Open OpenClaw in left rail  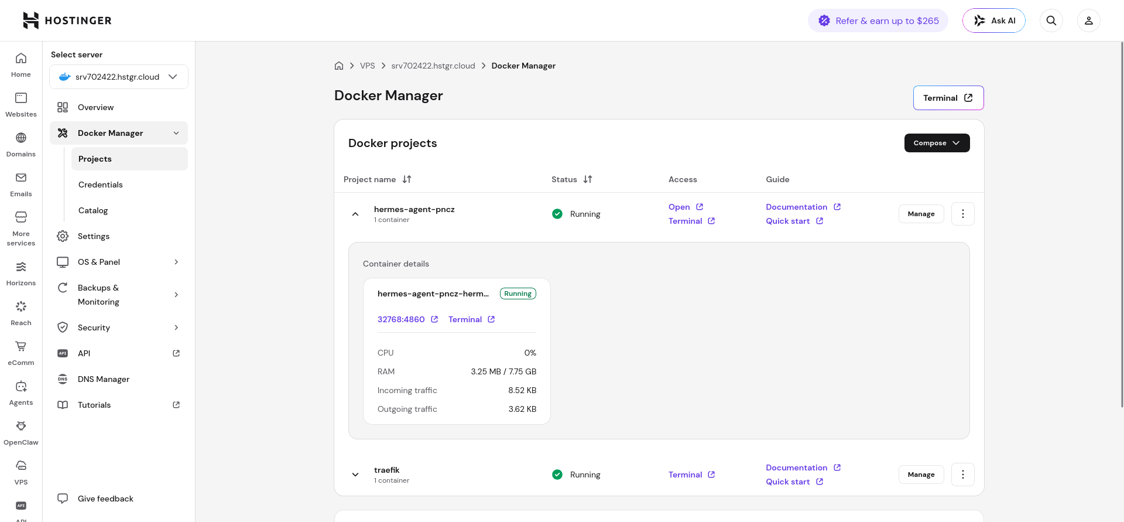point(21,433)
